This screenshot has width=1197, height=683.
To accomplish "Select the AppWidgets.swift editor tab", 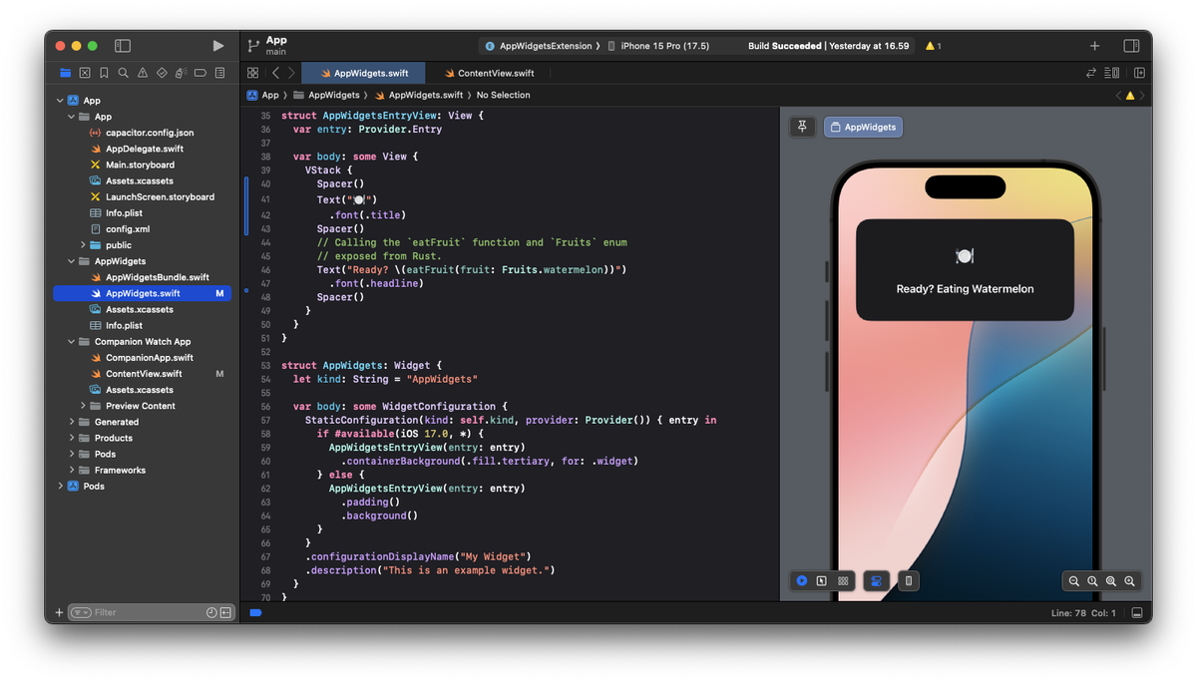I will click(363, 73).
